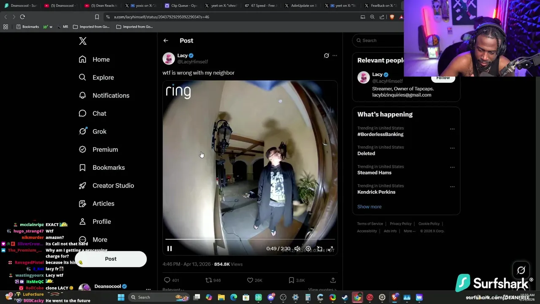Reload the page in the browser
This screenshot has width=540, height=304.
click(22, 17)
